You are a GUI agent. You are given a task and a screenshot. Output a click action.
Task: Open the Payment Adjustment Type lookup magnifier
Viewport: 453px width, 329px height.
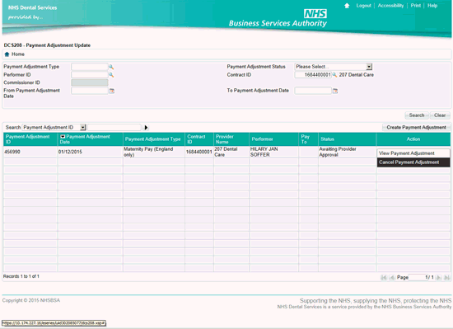(x=111, y=67)
